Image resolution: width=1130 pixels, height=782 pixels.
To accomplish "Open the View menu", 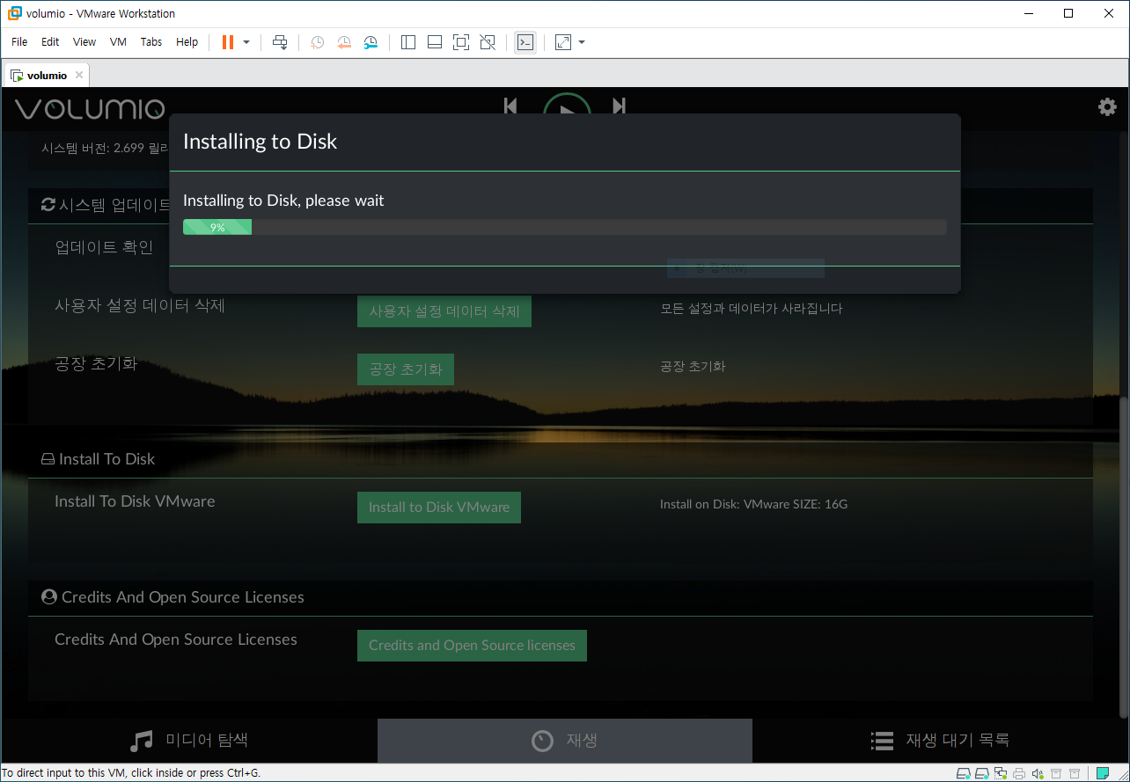I will point(84,42).
